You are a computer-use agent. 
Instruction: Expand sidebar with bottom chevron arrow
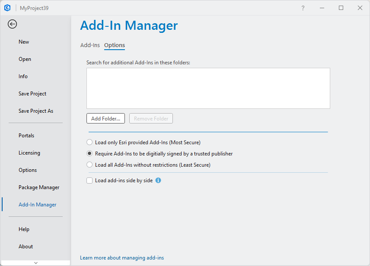point(35,263)
